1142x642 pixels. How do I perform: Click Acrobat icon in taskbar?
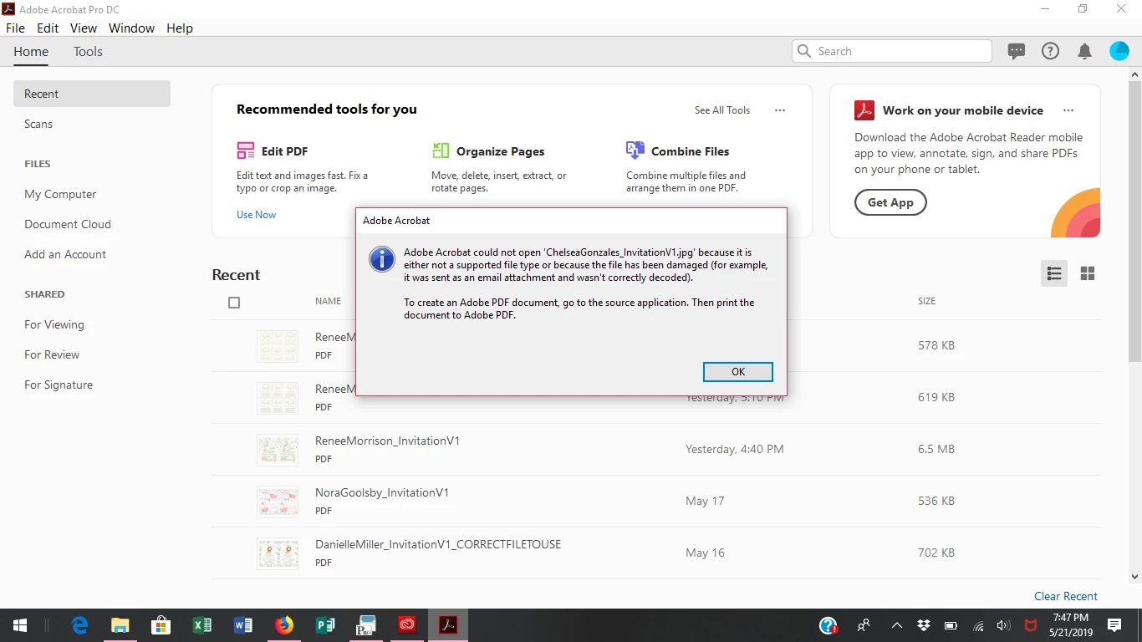tap(448, 625)
